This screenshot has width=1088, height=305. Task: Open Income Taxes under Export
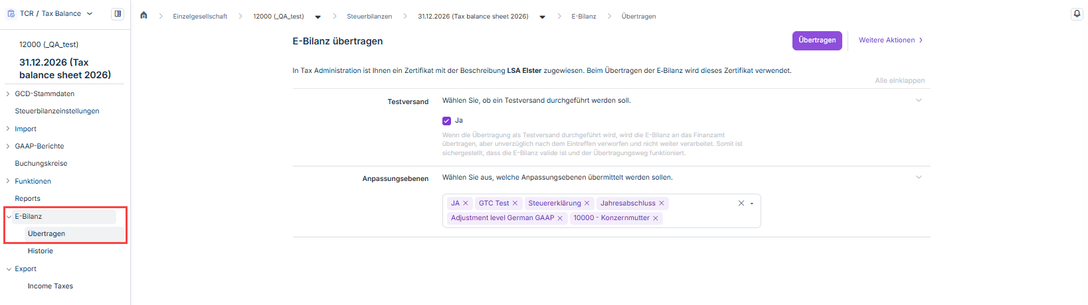click(50, 286)
